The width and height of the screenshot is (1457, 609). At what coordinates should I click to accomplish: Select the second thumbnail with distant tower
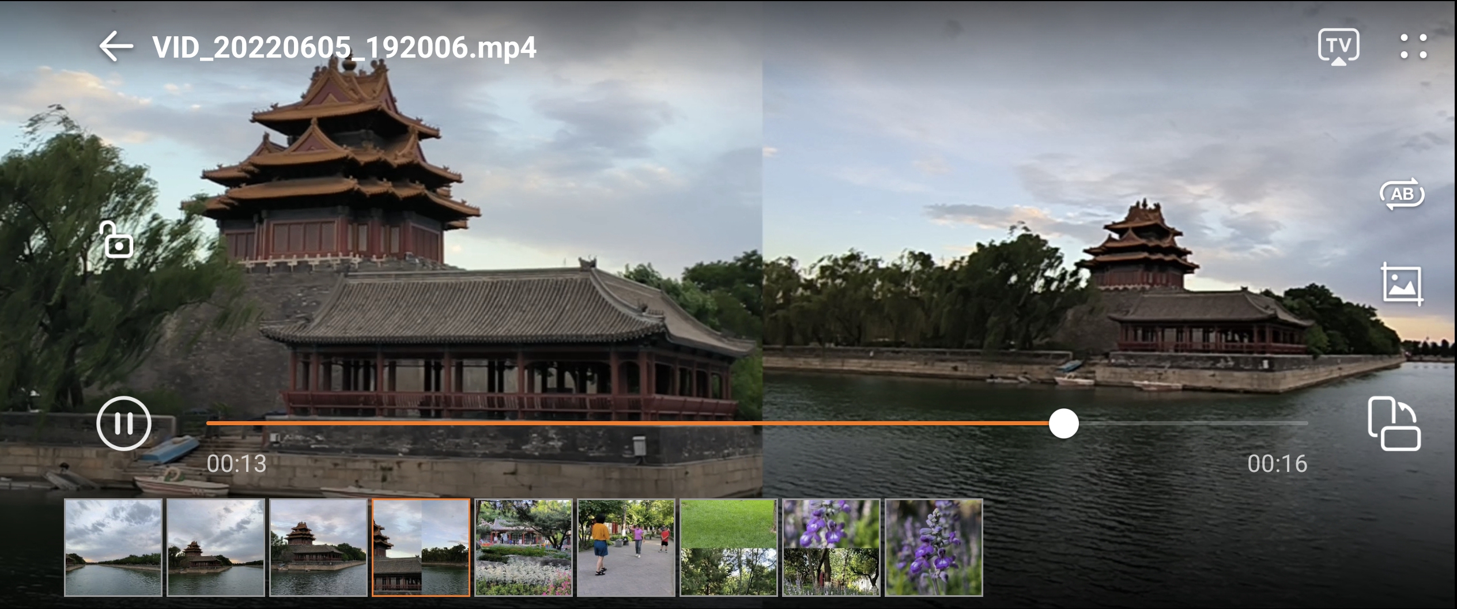[x=216, y=547]
